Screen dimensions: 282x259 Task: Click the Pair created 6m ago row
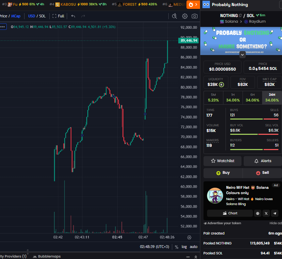(243, 233)
